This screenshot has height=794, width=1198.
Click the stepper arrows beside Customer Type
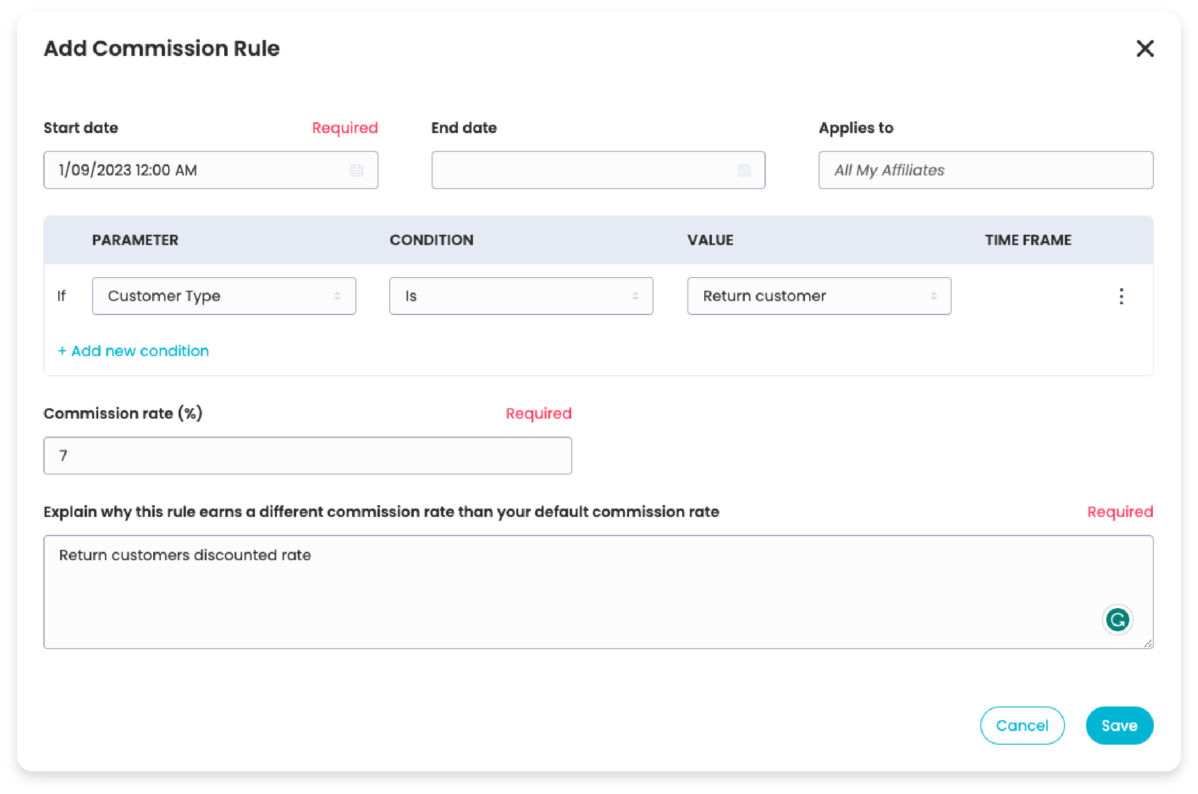(x=338, y=296)
